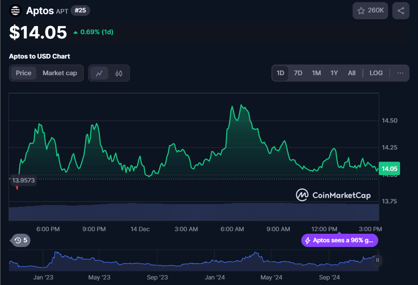Click the $14.05 headline price
418x285 pixels.
click(38, 32)
